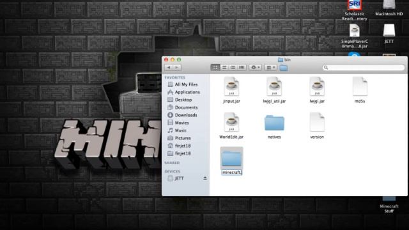409x230 pixels.
Task: Select the lwjgl.jar file icon
Action: [317, 86]
